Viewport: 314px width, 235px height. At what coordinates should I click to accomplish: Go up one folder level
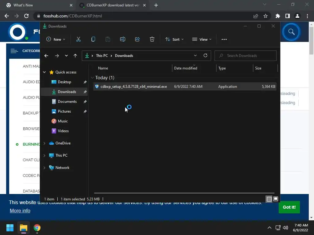[75, 56]
